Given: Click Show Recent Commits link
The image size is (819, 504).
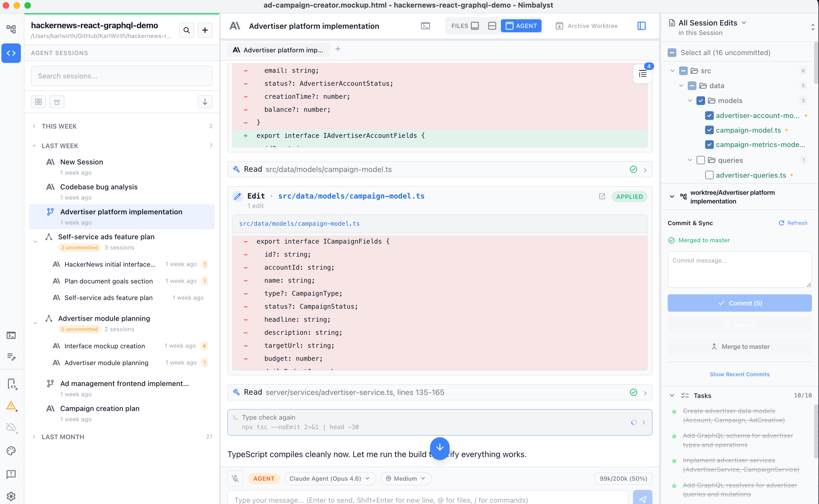Looking at the screenshot, I should click(740, 374).
